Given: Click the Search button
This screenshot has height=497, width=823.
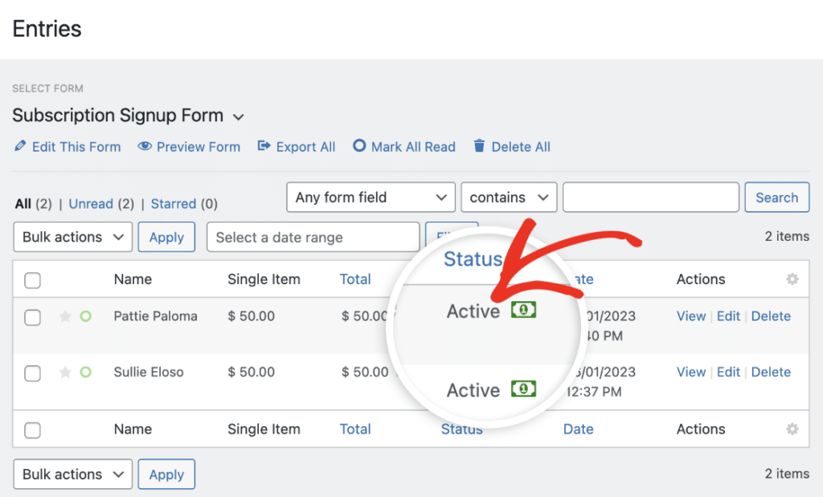Looking at the screenshot, I should 776,197.
